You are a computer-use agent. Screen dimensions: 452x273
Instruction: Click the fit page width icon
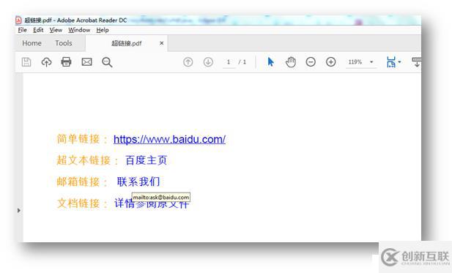(x=391, y=62)
